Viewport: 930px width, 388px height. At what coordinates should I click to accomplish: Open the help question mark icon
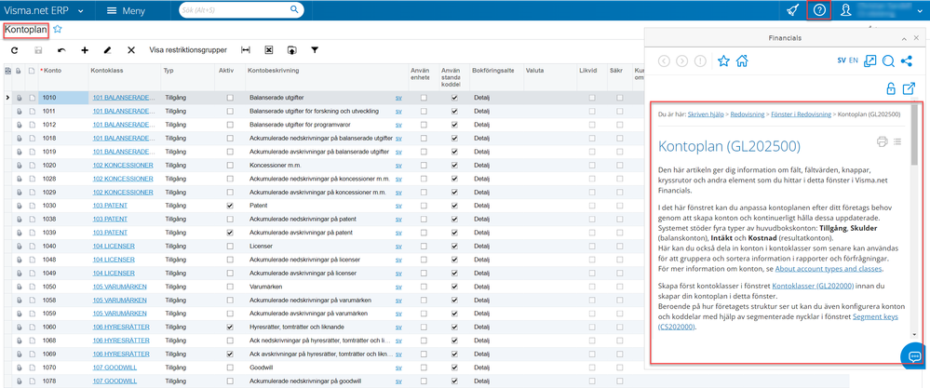coord(819,10)
